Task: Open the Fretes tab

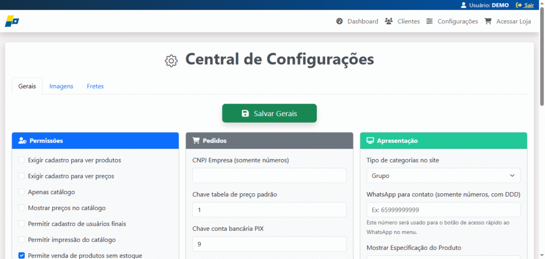Action: click(x=95, y=86)
